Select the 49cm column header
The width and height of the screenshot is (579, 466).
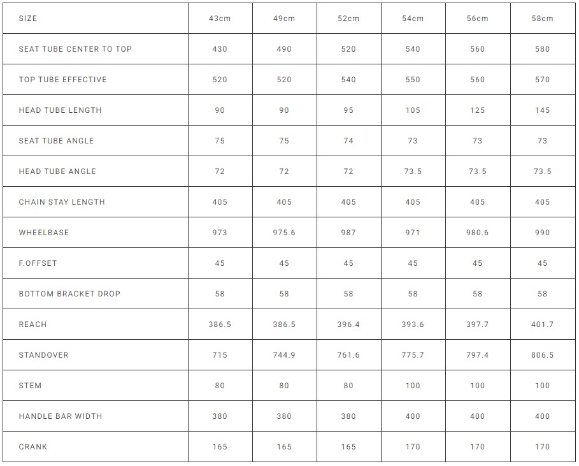click(x=284, y=18)
